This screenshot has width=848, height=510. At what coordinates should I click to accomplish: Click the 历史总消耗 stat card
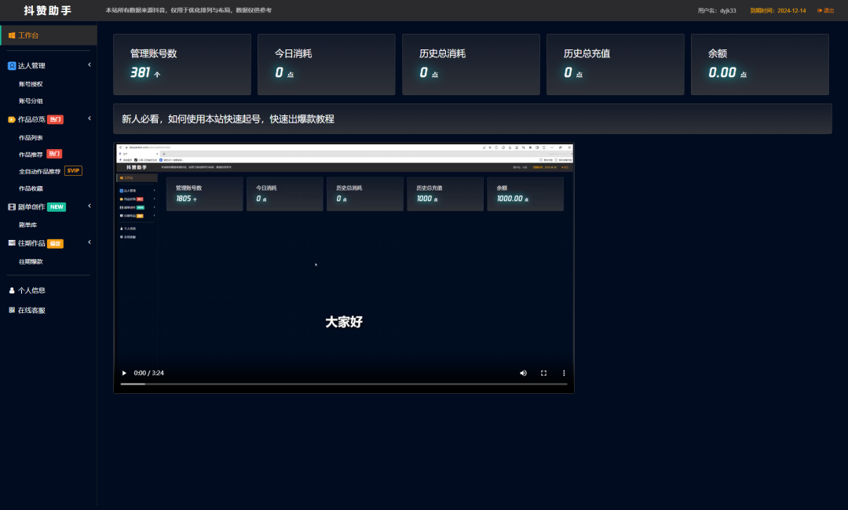471,64
